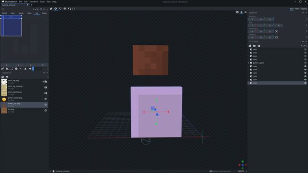Click the Add Group icon in Outliner
Image resolution: width=308 pixels, height=173 pixels.
pos(255,46)
